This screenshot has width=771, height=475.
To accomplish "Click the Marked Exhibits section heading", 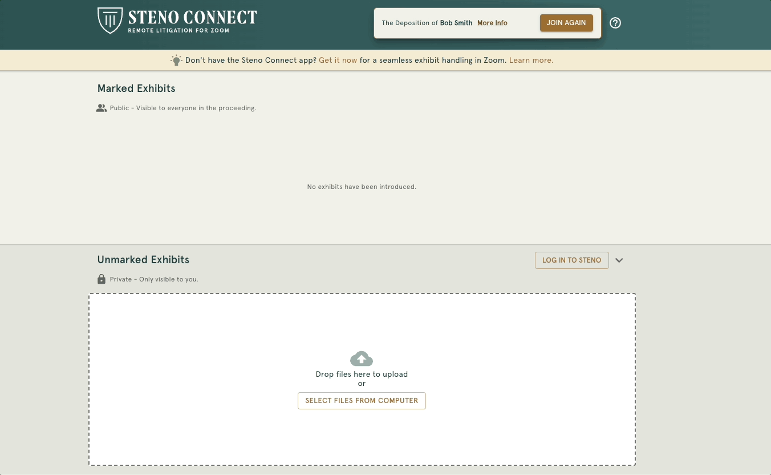I will [x=136, y=88].
